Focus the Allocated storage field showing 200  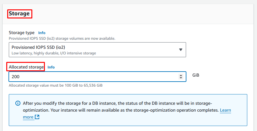(91, 77)
